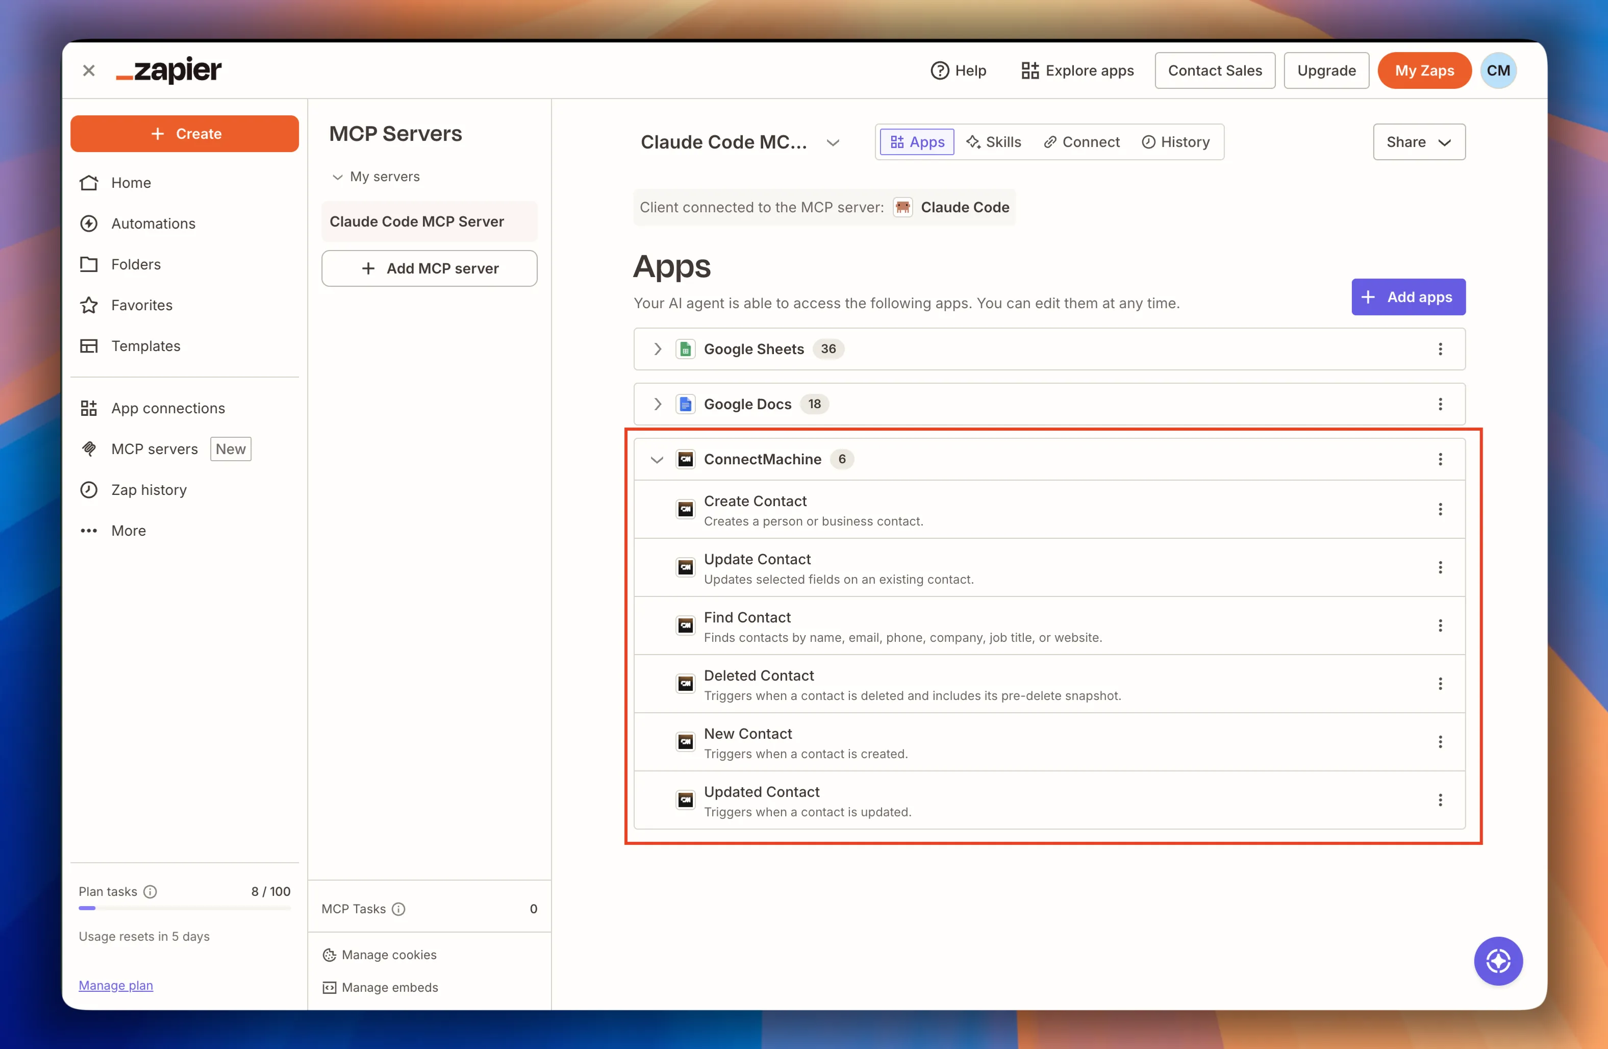Click the Add apps button
The image size is (1608, 1049).
1408,297
